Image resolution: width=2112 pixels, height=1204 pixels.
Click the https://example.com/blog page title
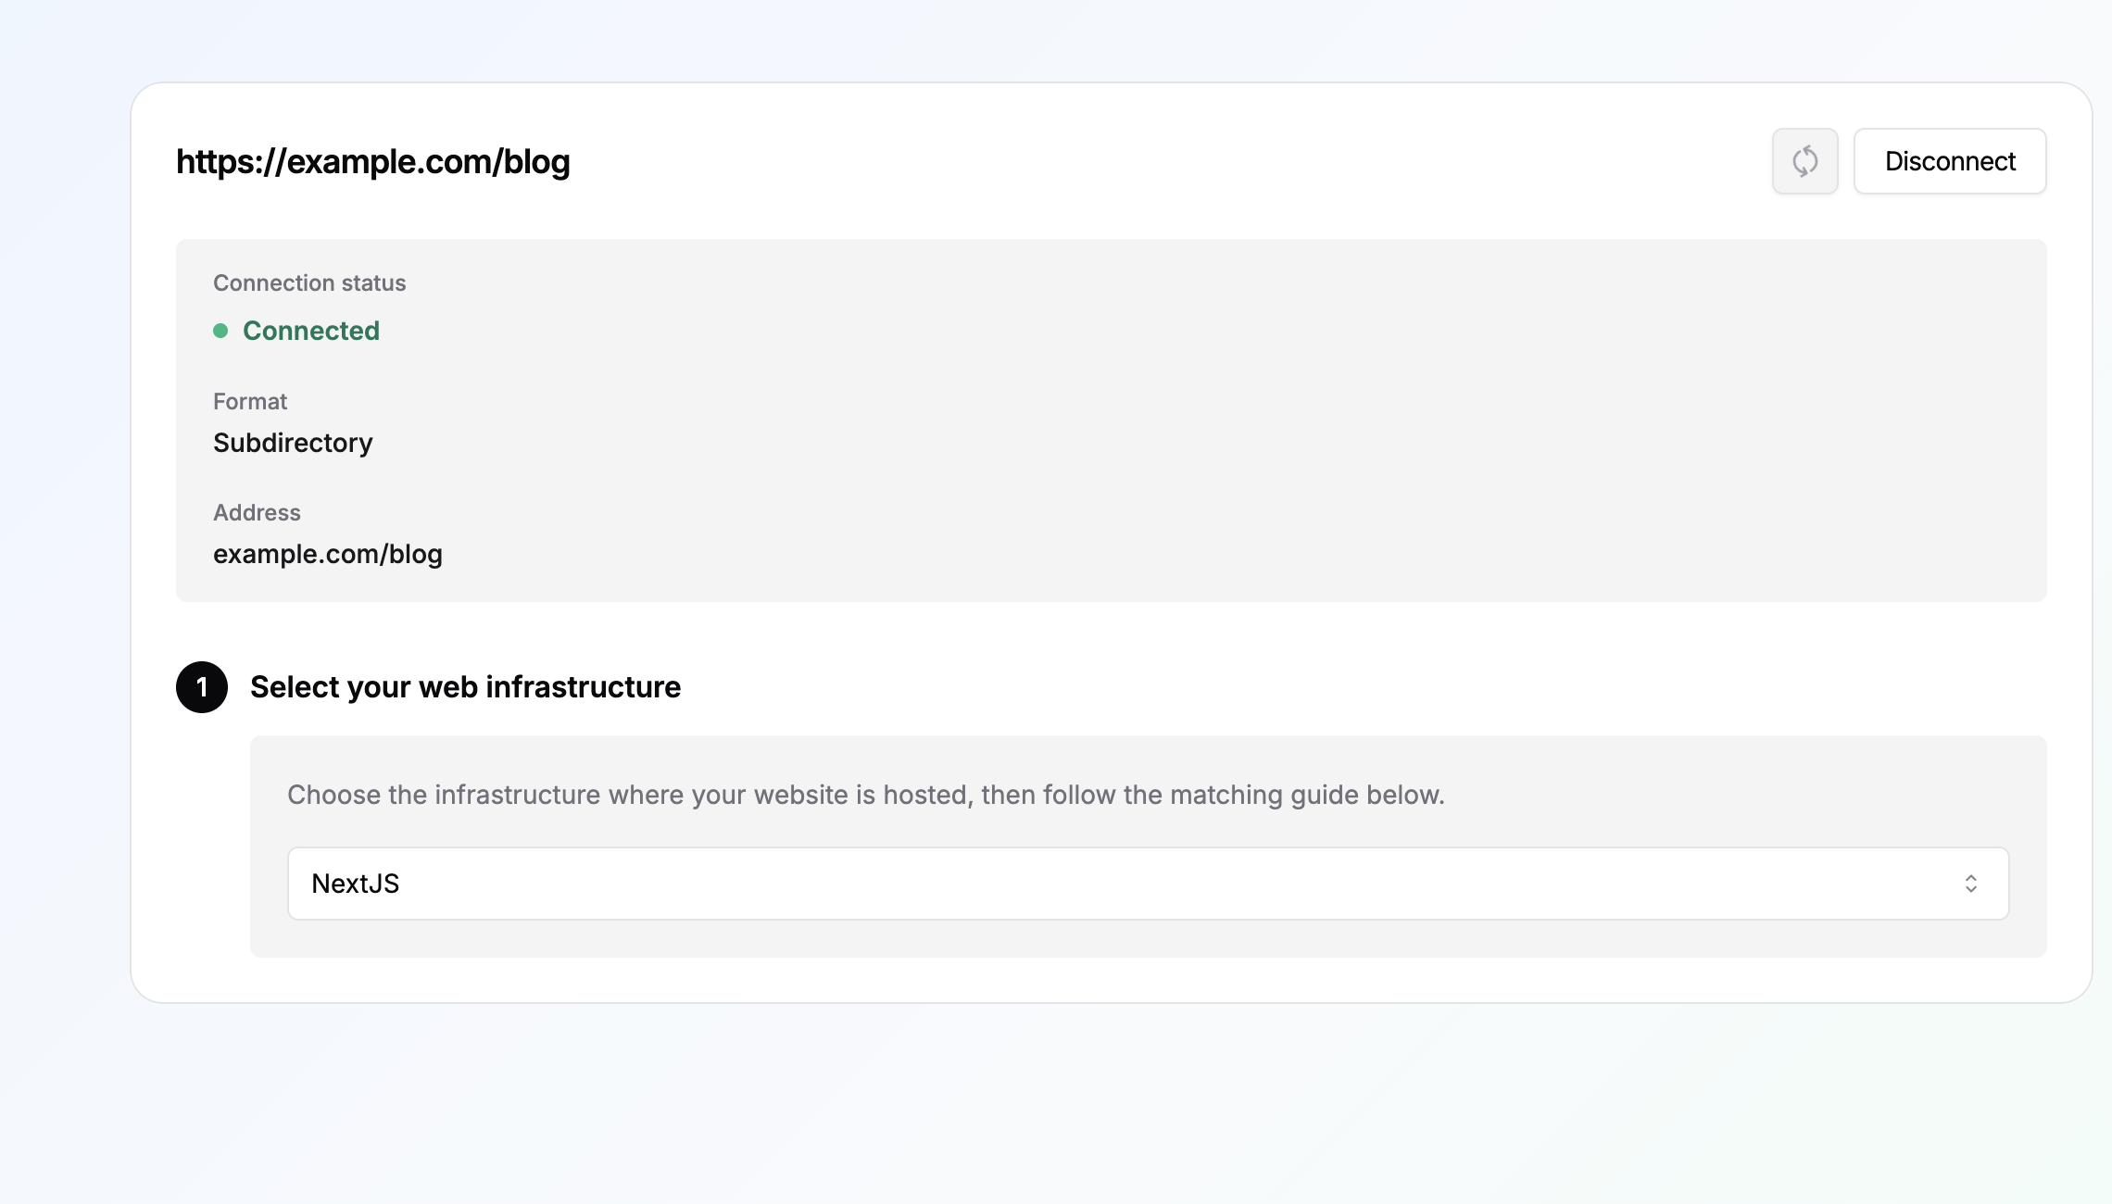tap(373, 162)
